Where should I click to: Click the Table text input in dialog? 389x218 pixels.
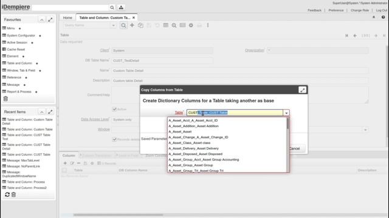point(235,113)
